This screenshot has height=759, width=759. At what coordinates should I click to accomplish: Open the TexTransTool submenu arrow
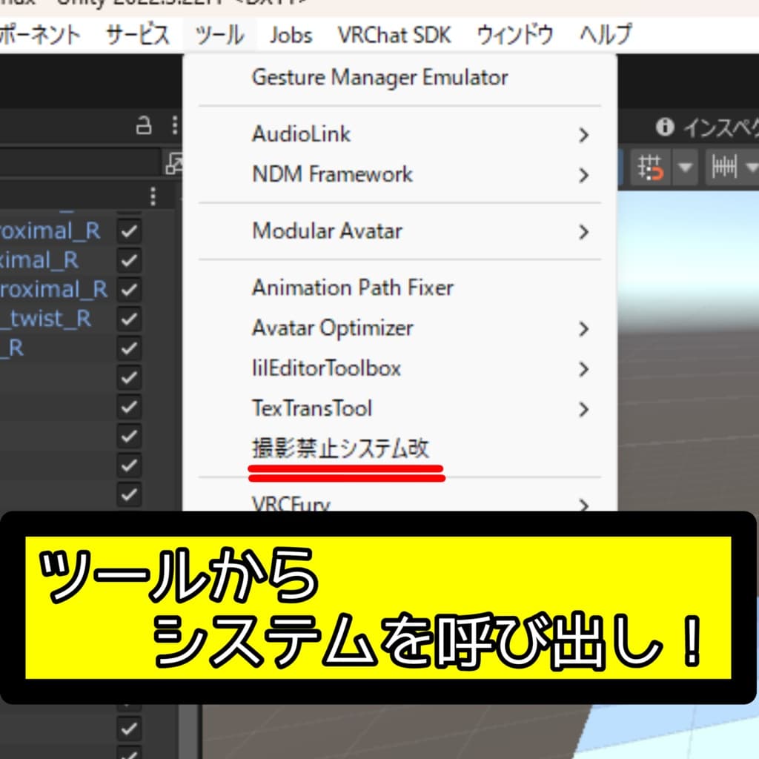point(585,408)
